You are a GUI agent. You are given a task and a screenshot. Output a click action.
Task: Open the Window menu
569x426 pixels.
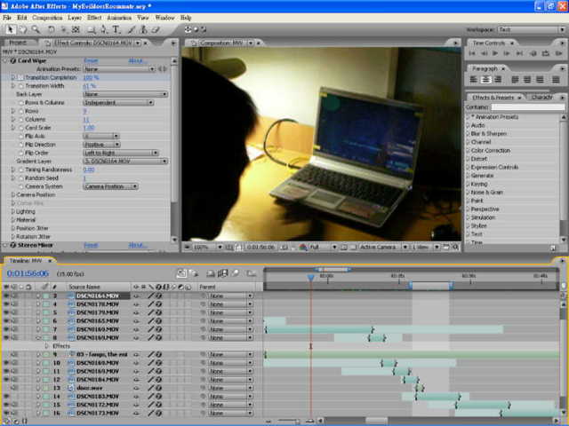pyautogui.click(x=164, y=18)
